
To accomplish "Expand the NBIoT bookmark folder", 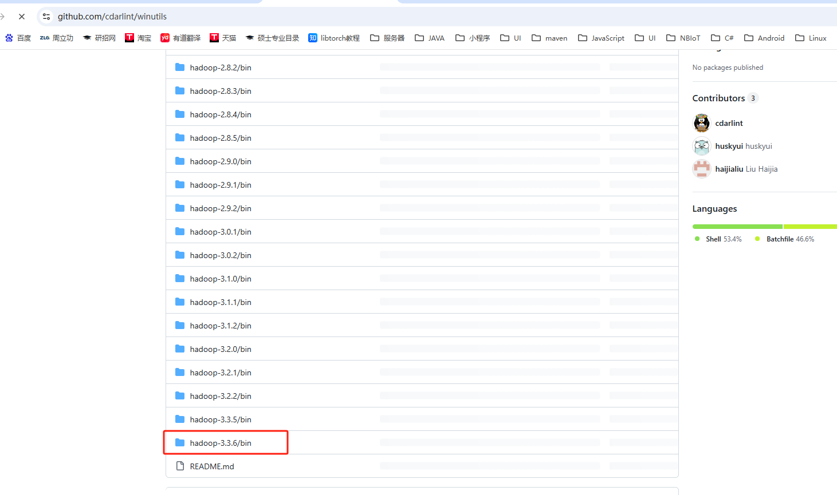I will pos(683,38).
